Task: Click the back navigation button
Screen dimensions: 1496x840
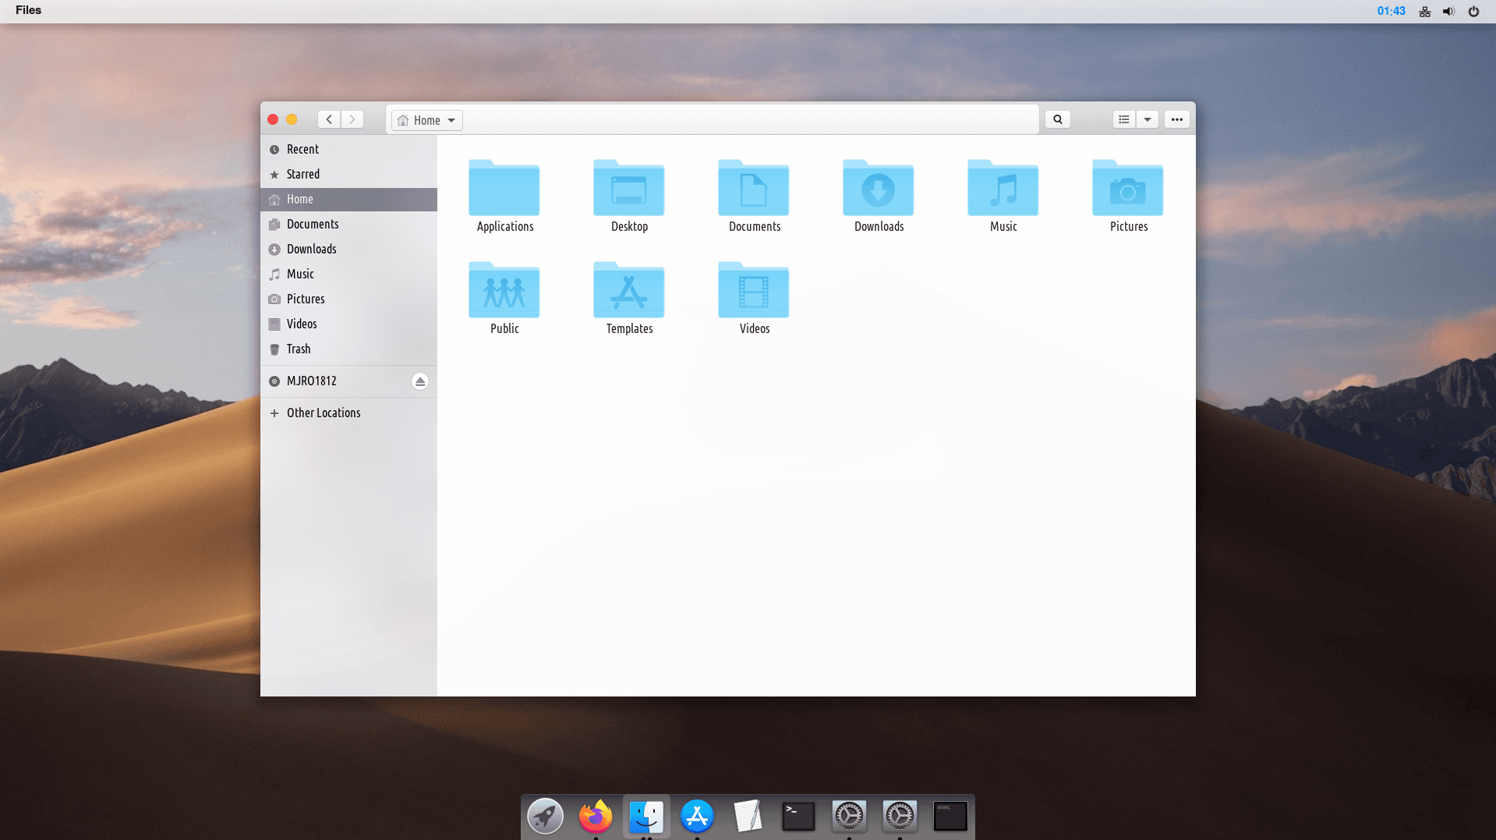Action: (x=329, y=119)
